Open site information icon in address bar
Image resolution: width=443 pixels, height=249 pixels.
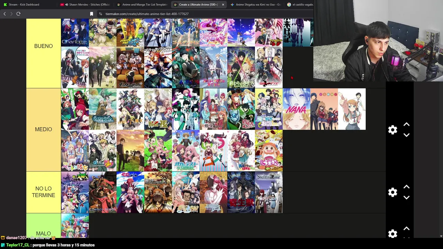click(100, 14)
